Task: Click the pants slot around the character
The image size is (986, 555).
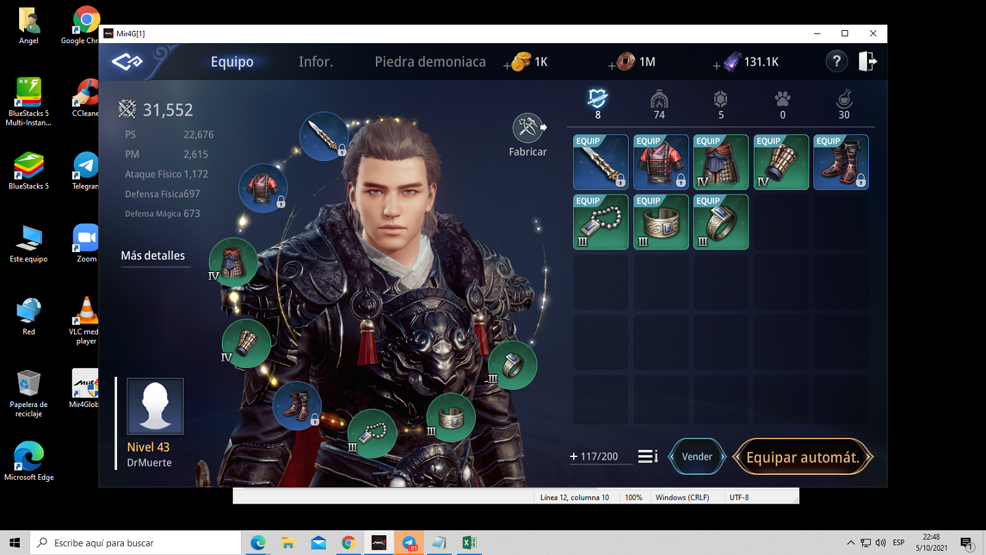Action: 233,262
